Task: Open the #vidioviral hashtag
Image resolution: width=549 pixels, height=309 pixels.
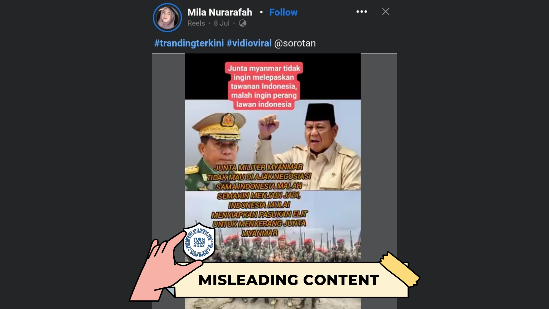Action: pyautogui.click(x=249, y=43)
